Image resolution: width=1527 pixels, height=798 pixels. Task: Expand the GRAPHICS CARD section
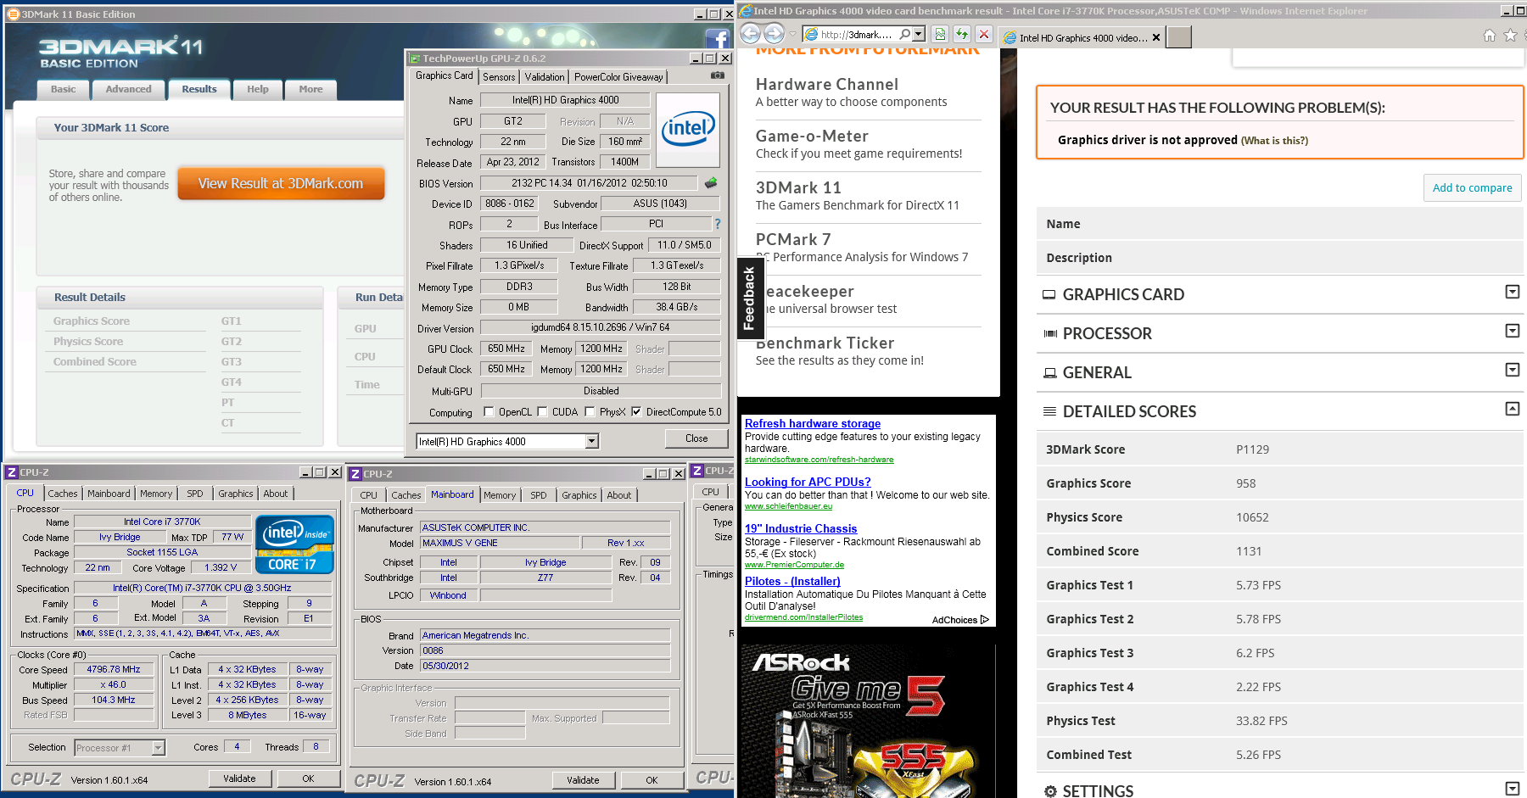coord(1512,293)
